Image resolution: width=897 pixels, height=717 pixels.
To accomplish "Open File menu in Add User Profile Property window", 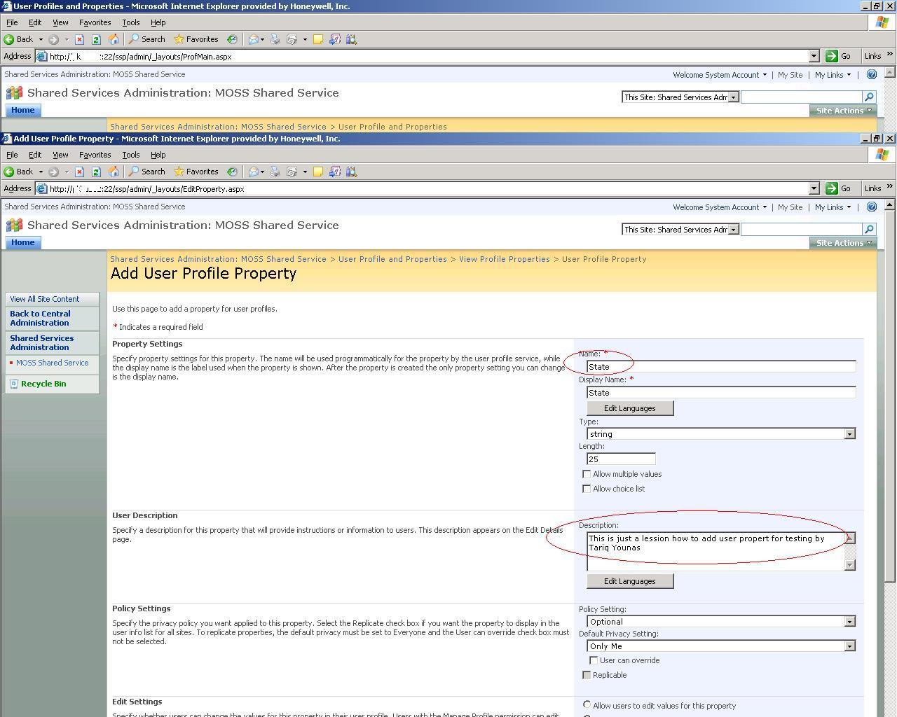I will click(x=12, y=155).
